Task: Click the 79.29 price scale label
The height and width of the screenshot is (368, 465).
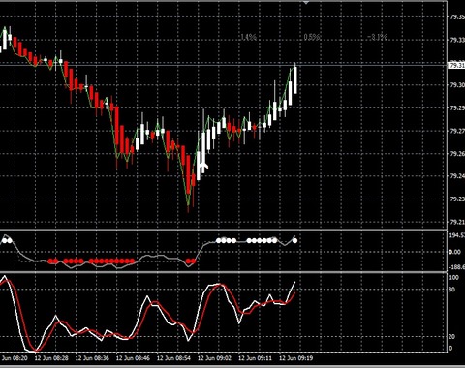Action: coord(457,108)
